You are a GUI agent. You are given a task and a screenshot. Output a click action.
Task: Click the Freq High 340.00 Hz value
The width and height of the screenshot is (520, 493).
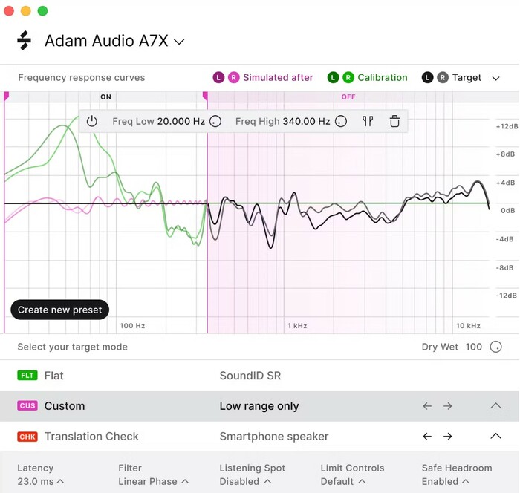(306, 121)
